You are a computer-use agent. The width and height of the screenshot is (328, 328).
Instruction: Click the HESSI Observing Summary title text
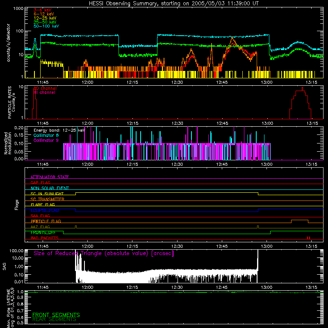(x=173, y=4)
